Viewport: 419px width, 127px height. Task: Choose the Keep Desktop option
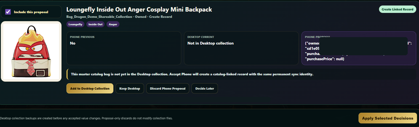pyautogui.click(x=130, y=89)
